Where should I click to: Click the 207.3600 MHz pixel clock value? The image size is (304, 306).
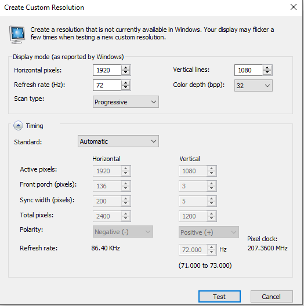[x=267, y=248]
